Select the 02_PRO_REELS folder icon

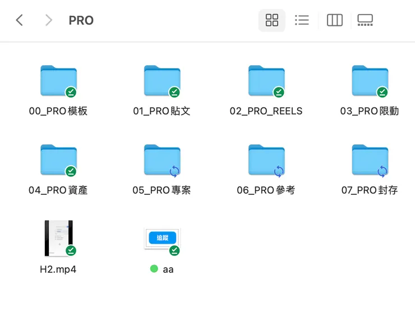point(266,80)
